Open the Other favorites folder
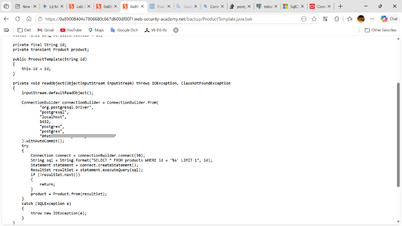Viewport: 402px width, 226px height. pos(380,30)
